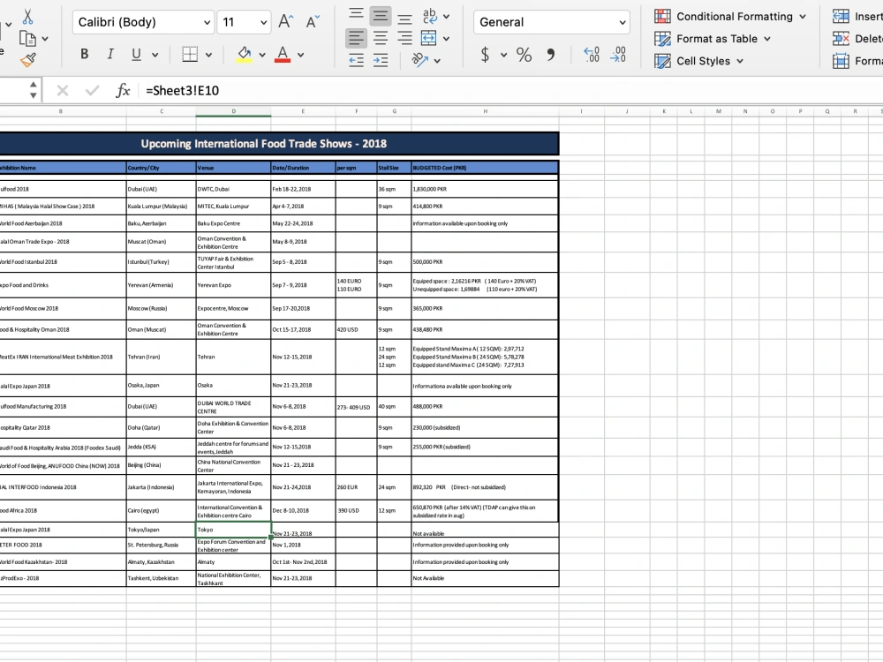
Task: Cancel formula entry with X icon
Action: 63,91
